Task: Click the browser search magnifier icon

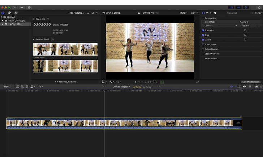Action: tap(97, 13)
